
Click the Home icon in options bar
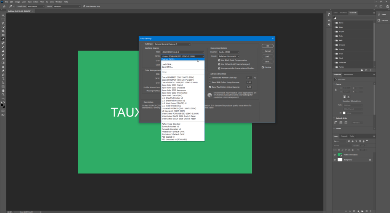pos(4,6)
